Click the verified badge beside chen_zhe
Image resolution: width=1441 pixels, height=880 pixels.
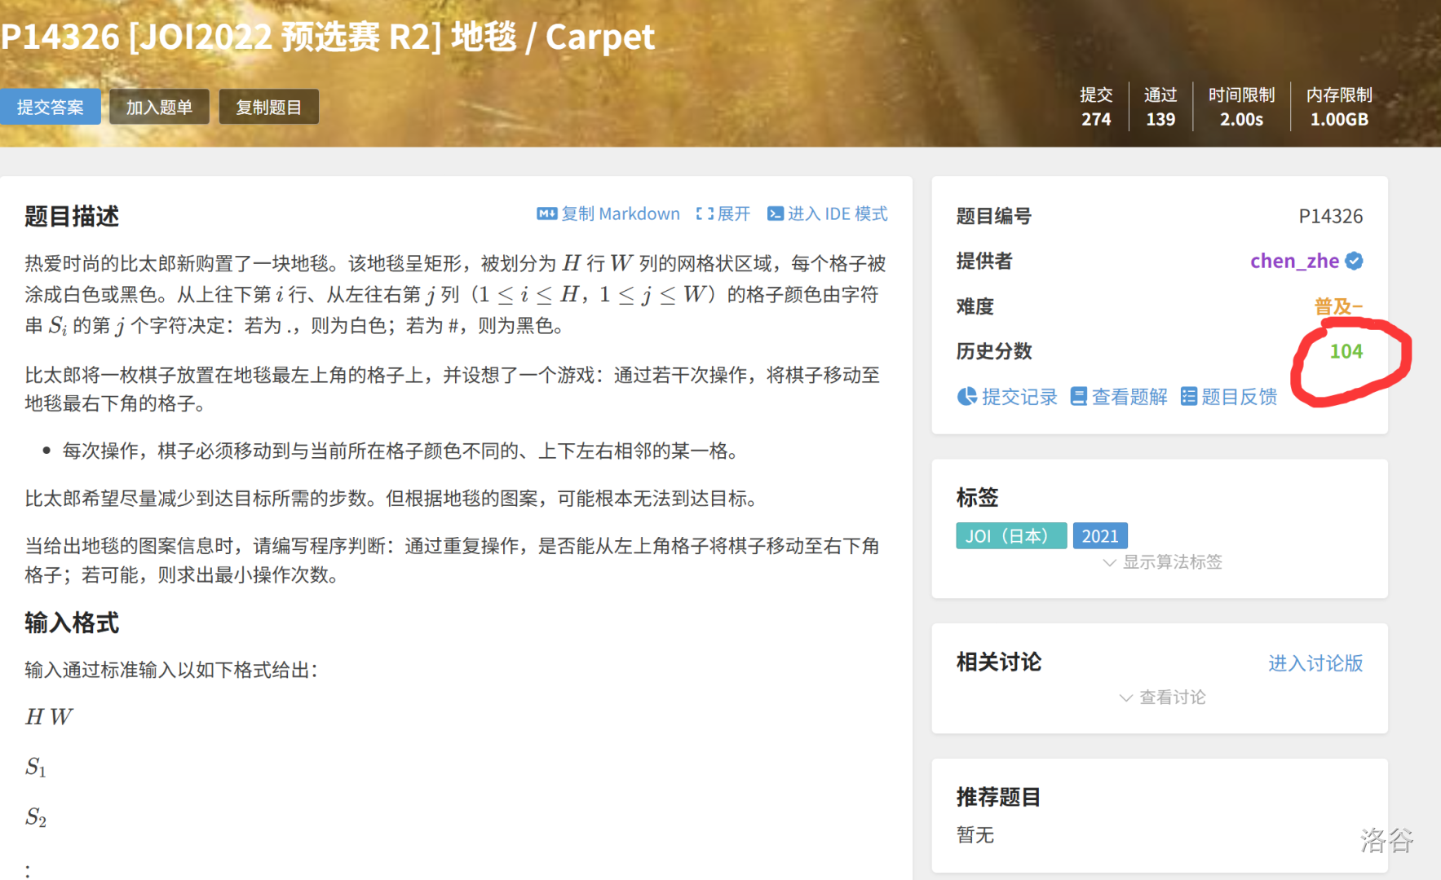pyautogui.click(x=1354, y=261)
